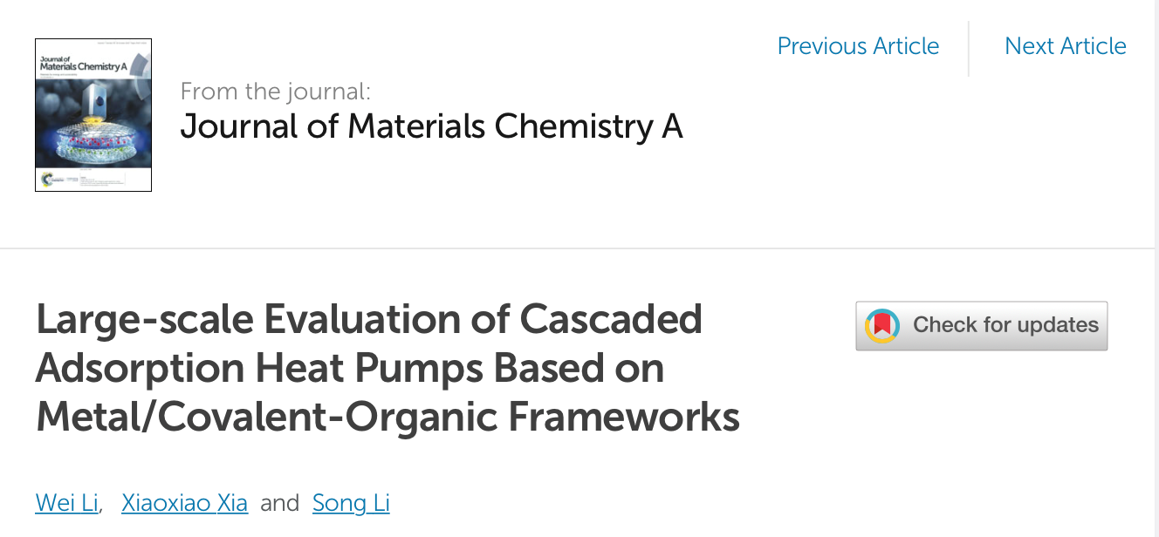1159x537 pixels.
Task: Click the 'Check for updates' text label
Action: pos(1005,325)
